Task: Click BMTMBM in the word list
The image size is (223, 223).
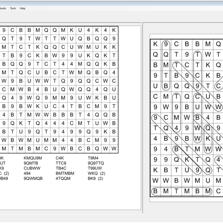Action: coord(65,173)
